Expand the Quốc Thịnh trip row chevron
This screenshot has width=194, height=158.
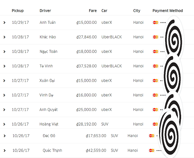(x=5, y=150)
